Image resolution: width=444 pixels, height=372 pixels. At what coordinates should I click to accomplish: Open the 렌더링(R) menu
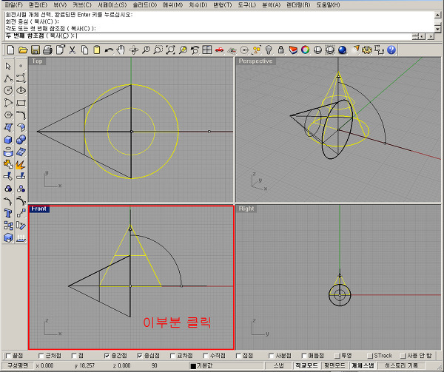tap(298, 5)
